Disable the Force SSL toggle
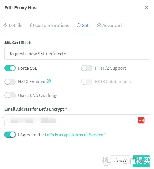This screenshot has height=169, width=154. tap(10, 68)
